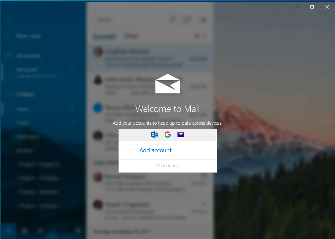Maximize the Mail window

(312, 7)
